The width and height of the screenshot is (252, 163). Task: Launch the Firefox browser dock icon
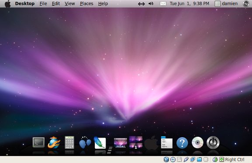coord(54,142)
